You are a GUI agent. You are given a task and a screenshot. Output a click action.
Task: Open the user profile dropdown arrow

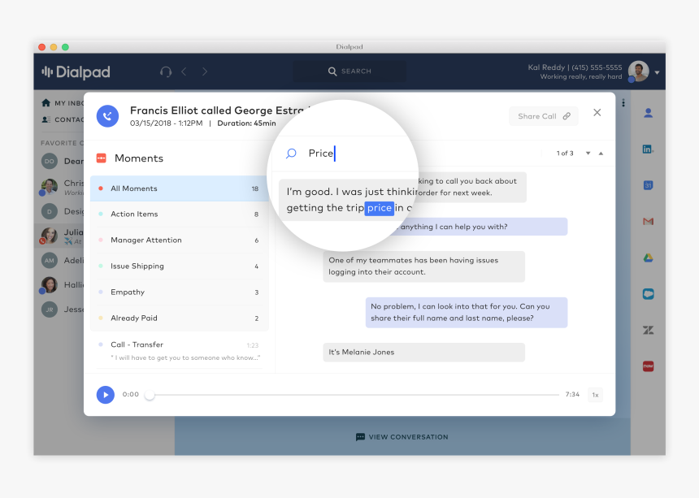pyautogui.click(x=657, y=72)
